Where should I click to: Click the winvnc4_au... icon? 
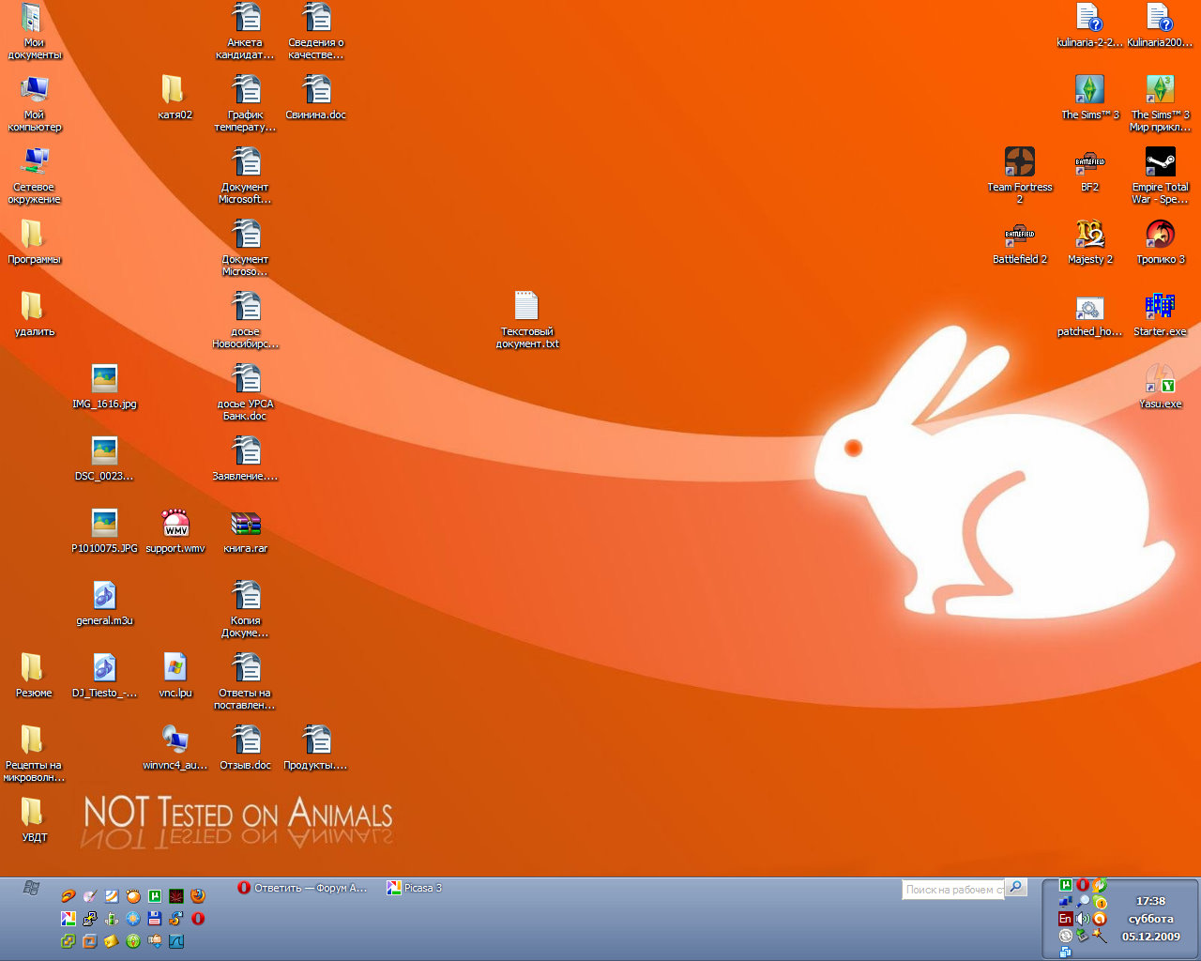pos(175,746)
